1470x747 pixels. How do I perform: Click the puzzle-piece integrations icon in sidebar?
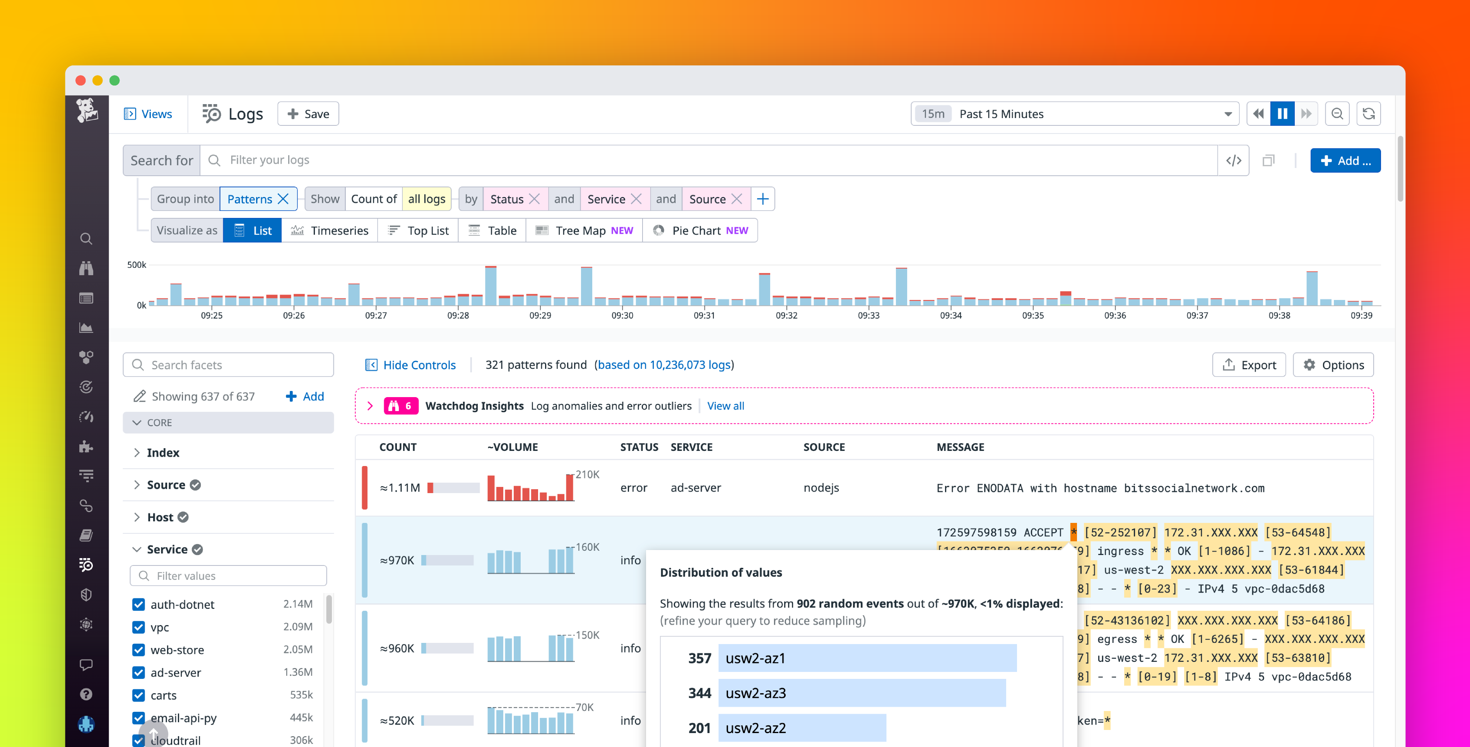point(86,447)
